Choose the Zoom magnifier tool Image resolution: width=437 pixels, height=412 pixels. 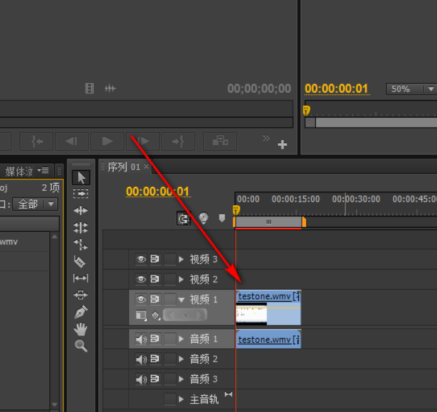81,346
